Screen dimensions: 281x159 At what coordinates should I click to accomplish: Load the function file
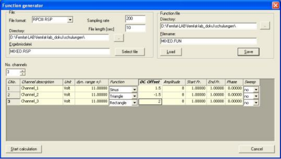(x=171, y=52)
